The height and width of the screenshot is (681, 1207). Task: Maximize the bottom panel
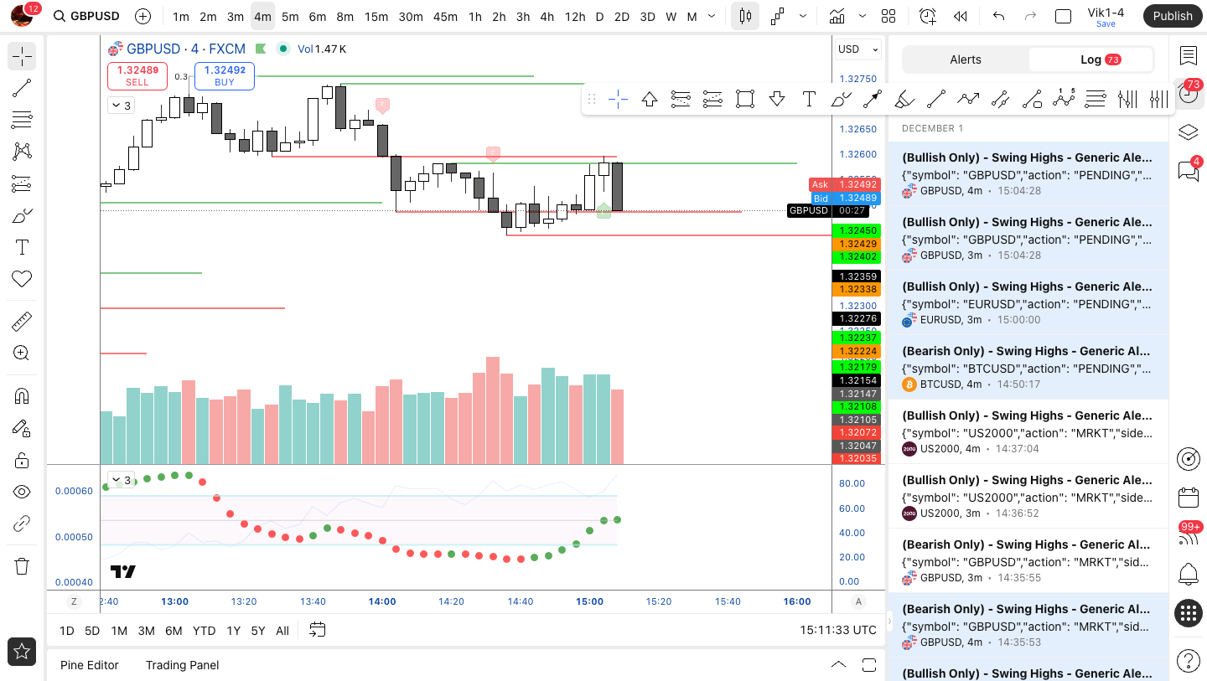click(x=869, y=664)
